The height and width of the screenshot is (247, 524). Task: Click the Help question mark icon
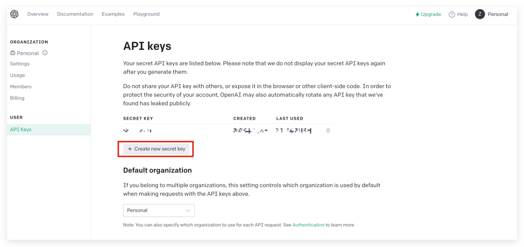point(452,15)
